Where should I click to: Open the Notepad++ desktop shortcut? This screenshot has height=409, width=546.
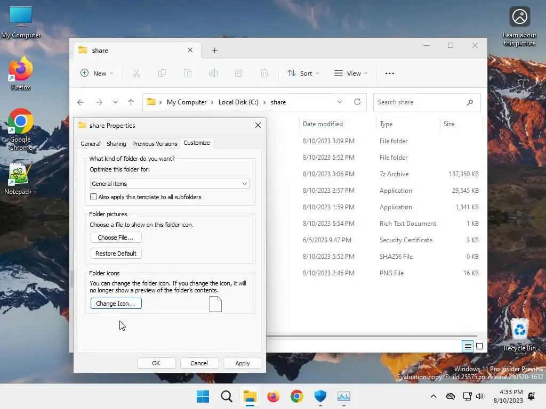20,178
